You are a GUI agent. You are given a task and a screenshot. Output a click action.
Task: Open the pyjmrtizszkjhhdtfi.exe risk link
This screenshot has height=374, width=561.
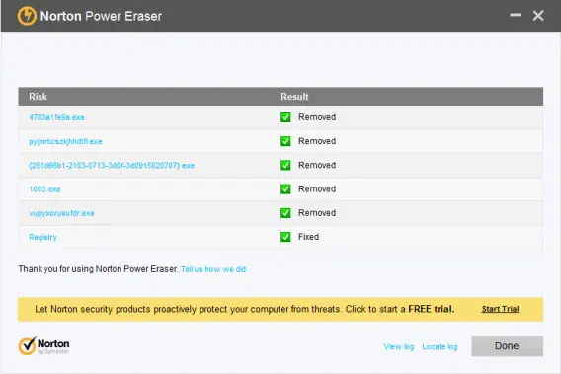(65, 141)
